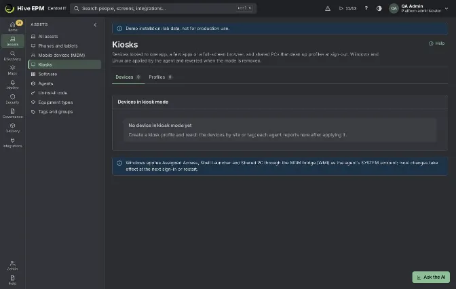This screenshot has height=289, width=456.
Task: Select the Assets rail icon
Action: click(12, 41)
